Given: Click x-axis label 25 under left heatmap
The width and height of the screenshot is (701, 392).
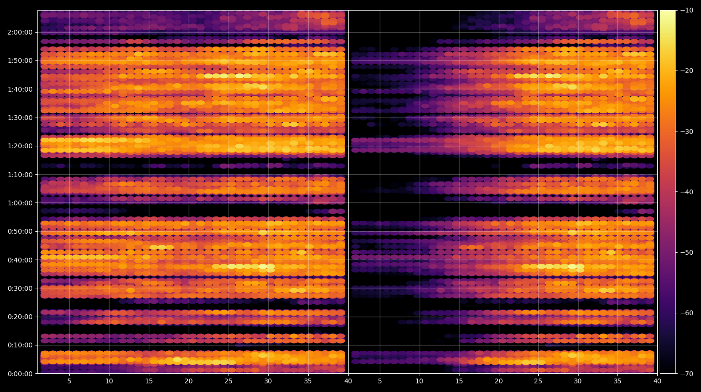Looking at the screenshot, I should [229, 381].
